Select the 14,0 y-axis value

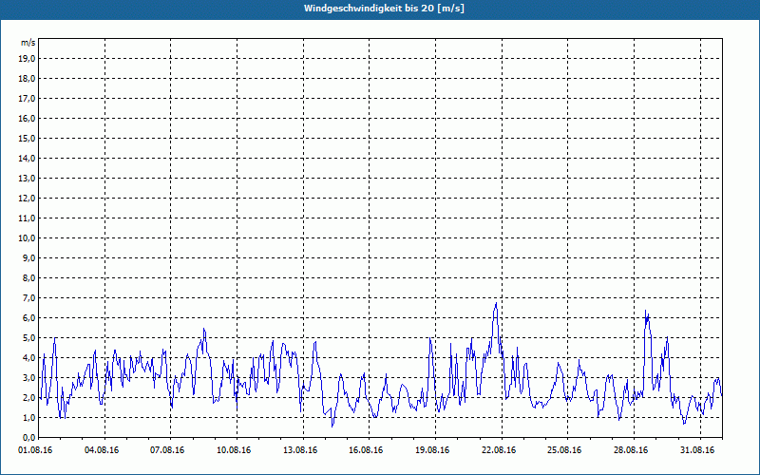tap(27, 158)
